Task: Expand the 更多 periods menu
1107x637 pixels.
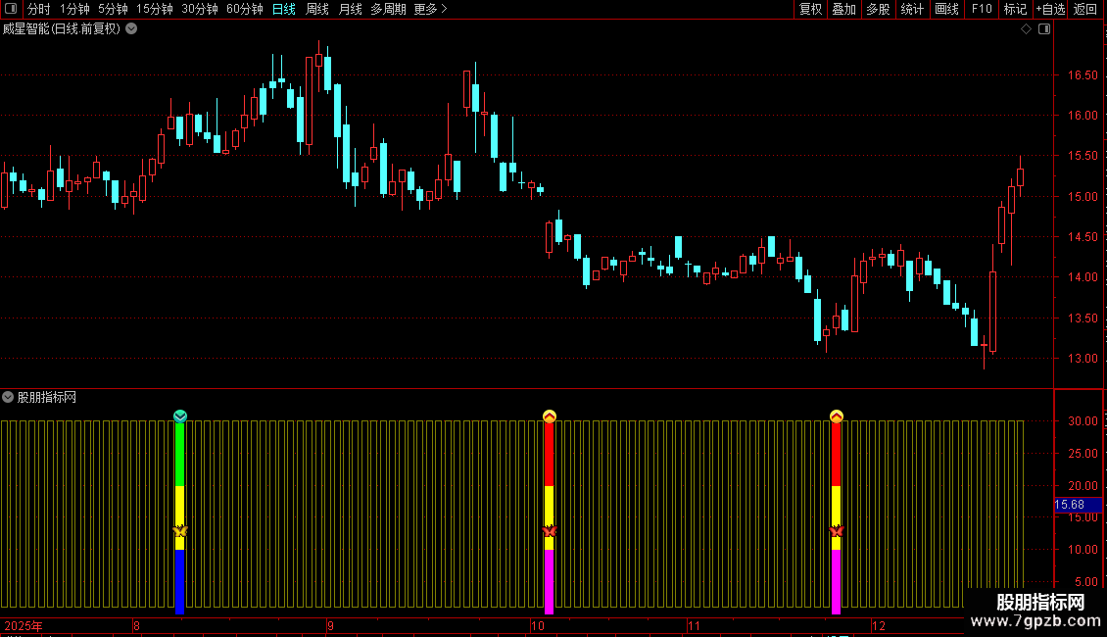Action: [431, 9]
